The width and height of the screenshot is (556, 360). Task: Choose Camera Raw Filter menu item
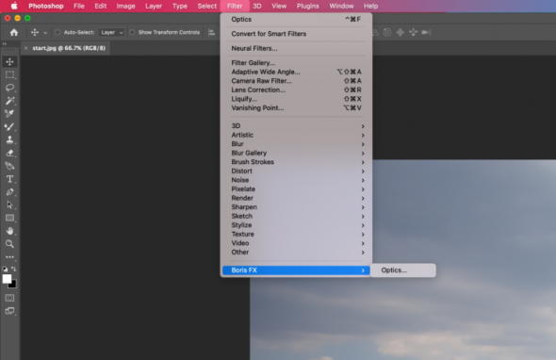tap(296, 81)
